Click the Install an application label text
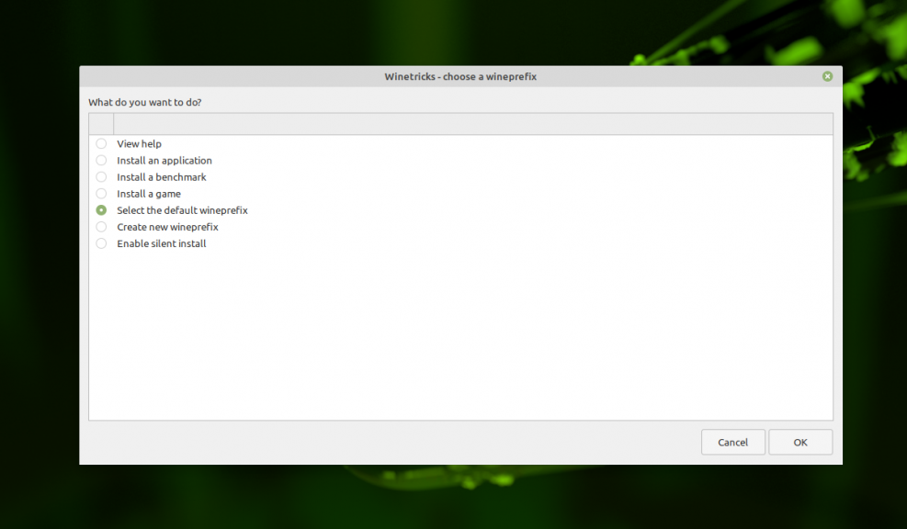Viewport: 907px width, 529px height. pyautogui.click(x=164, y=160)
